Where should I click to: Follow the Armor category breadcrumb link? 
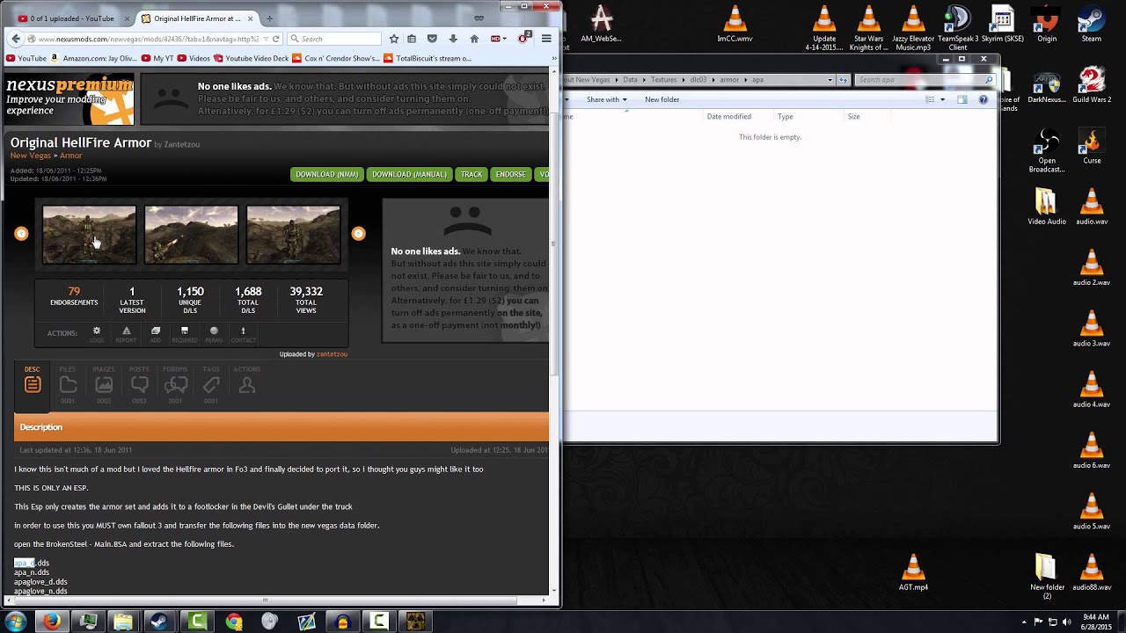coord(70,156)
